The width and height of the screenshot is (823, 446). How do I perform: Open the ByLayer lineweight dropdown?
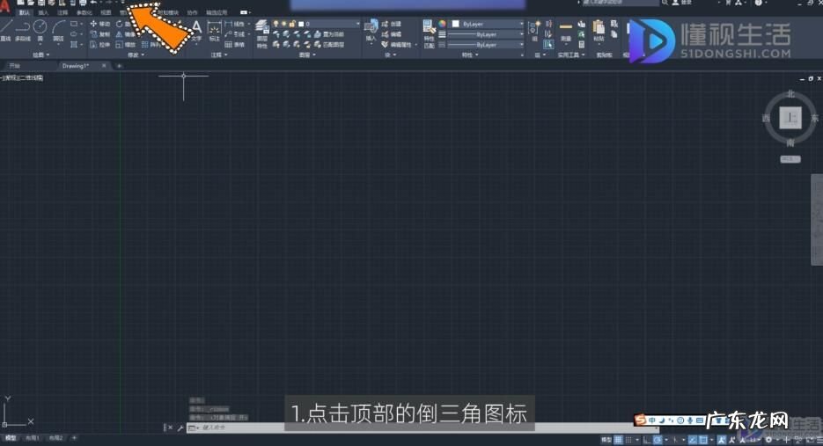tap(487, 34)
